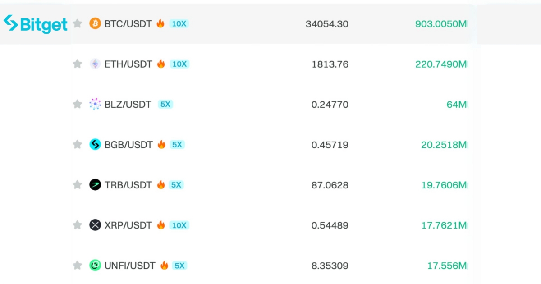Add BGB/USDT to favorites via star
This screenshot has width=541, height=284.
[x=78, y=144]
